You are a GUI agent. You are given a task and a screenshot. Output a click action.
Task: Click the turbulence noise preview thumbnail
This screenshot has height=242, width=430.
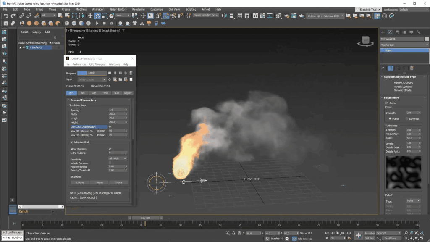click(x=404, y=172)
